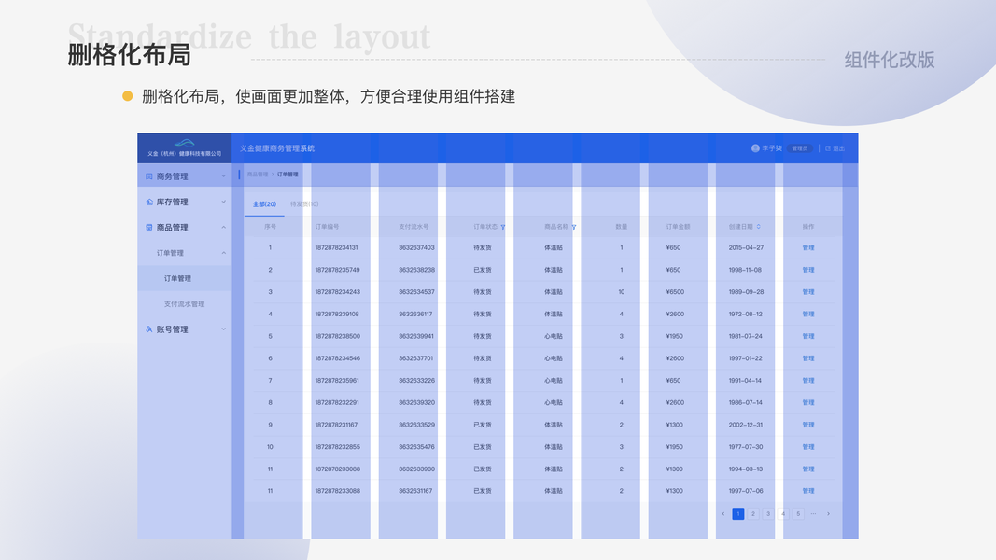Click the date 2015-04-27
This screenshot has height=560, width=996.
tap(747, 247)
